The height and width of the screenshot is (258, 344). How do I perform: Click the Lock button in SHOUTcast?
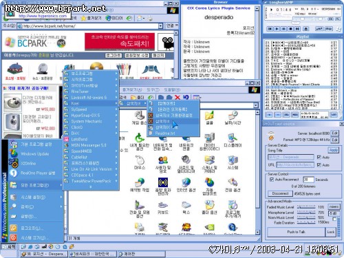(330, 232)
